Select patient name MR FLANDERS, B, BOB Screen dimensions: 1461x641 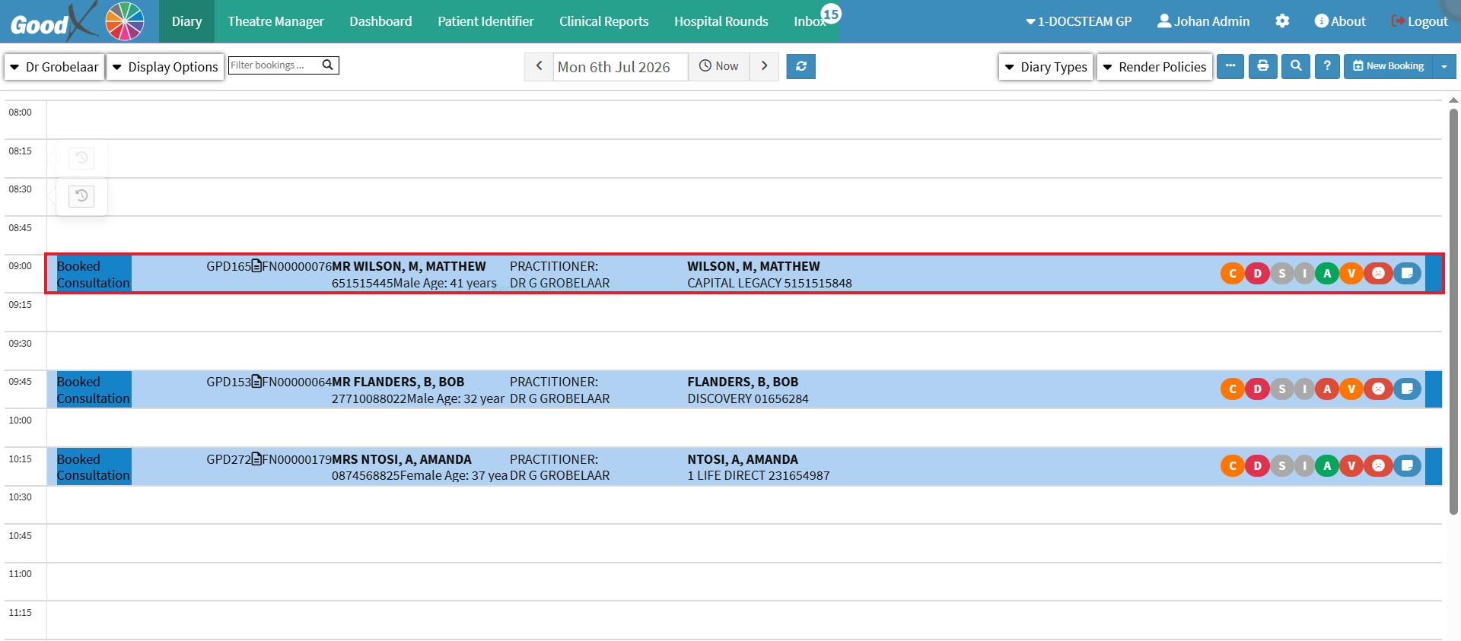point(398,382)
